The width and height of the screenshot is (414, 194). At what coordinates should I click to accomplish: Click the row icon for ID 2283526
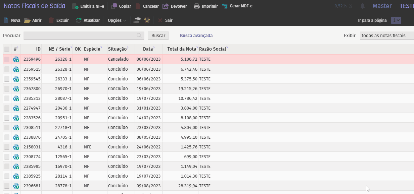point(16,118)
